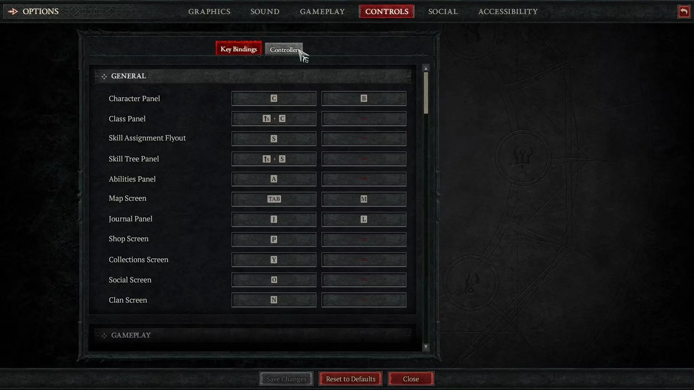694x390 pixels.
Task: Click the Journal Panel keybinding icon
Action: point(274,219)
